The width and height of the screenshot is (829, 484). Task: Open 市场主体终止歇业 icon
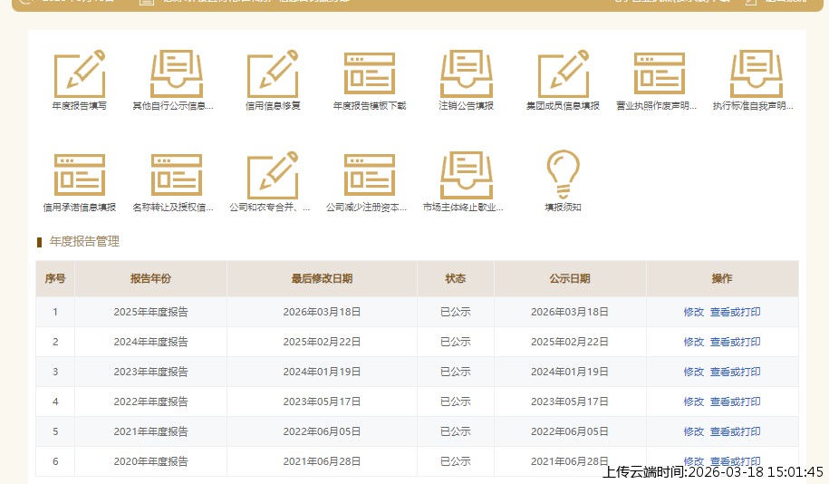click(x=466, y=176)
